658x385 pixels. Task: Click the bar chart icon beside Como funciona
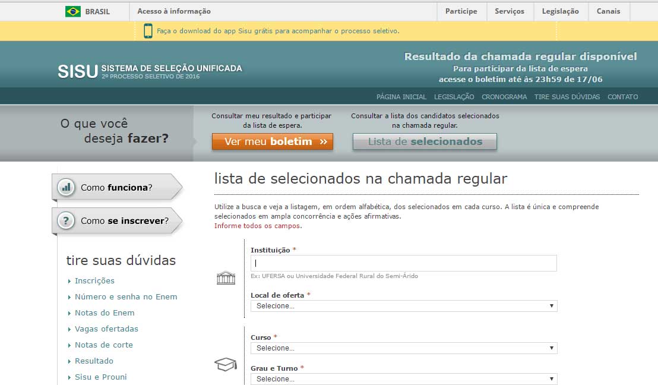pos(66,188)
